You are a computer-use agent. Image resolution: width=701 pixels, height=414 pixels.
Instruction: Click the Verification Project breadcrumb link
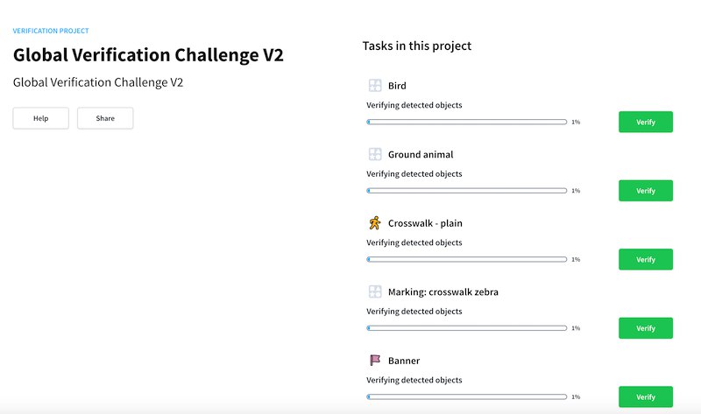(51, 31)
